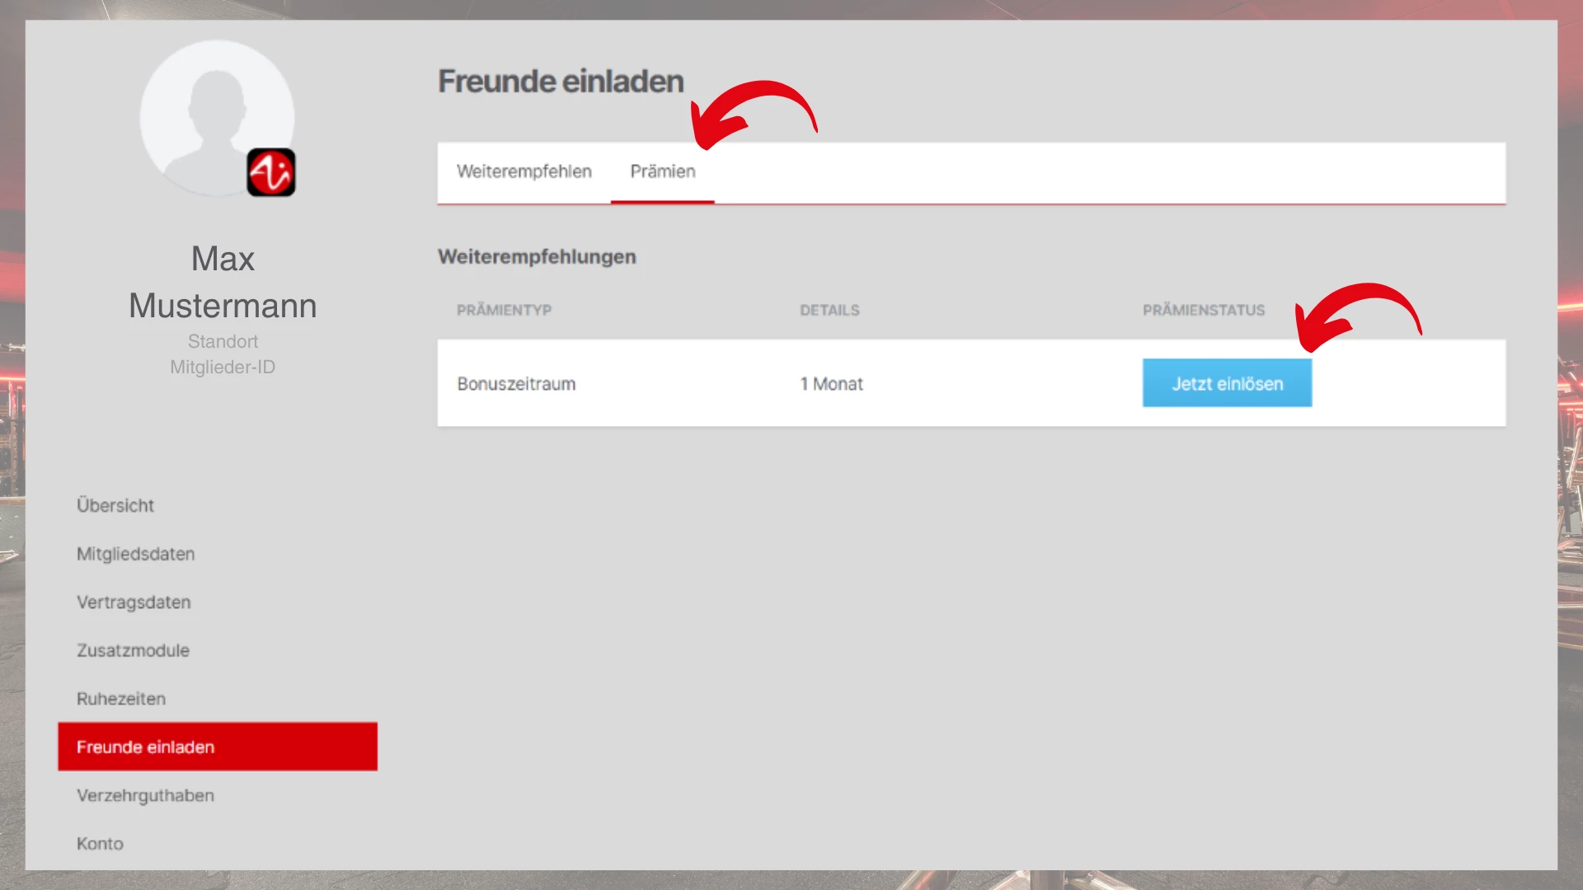This screenshot has height=890, width=1583.
Task: Open the Weiterempfehlen tab
Action: pyautogui.click(x=524, y=171)
